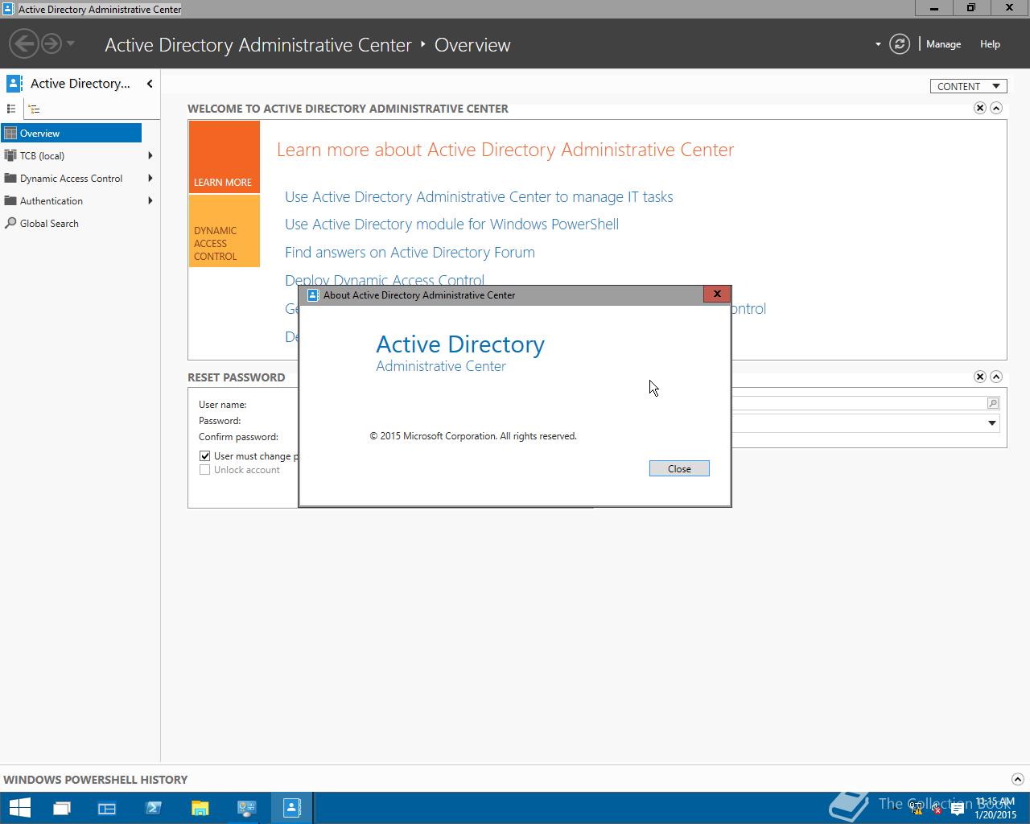Viewport: 1030px width, 824px height.
Task: Open 'Use Active Directory Administrative Center to manage IT tasks'
Action: coord(479,196)
